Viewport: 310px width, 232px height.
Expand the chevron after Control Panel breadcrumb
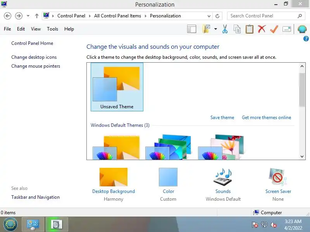pyautogui.click(x=90, y=16)
